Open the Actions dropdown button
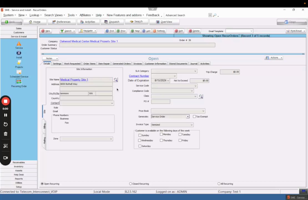The image size is (308, 200). pyautogui.click(x=274, y=57)
